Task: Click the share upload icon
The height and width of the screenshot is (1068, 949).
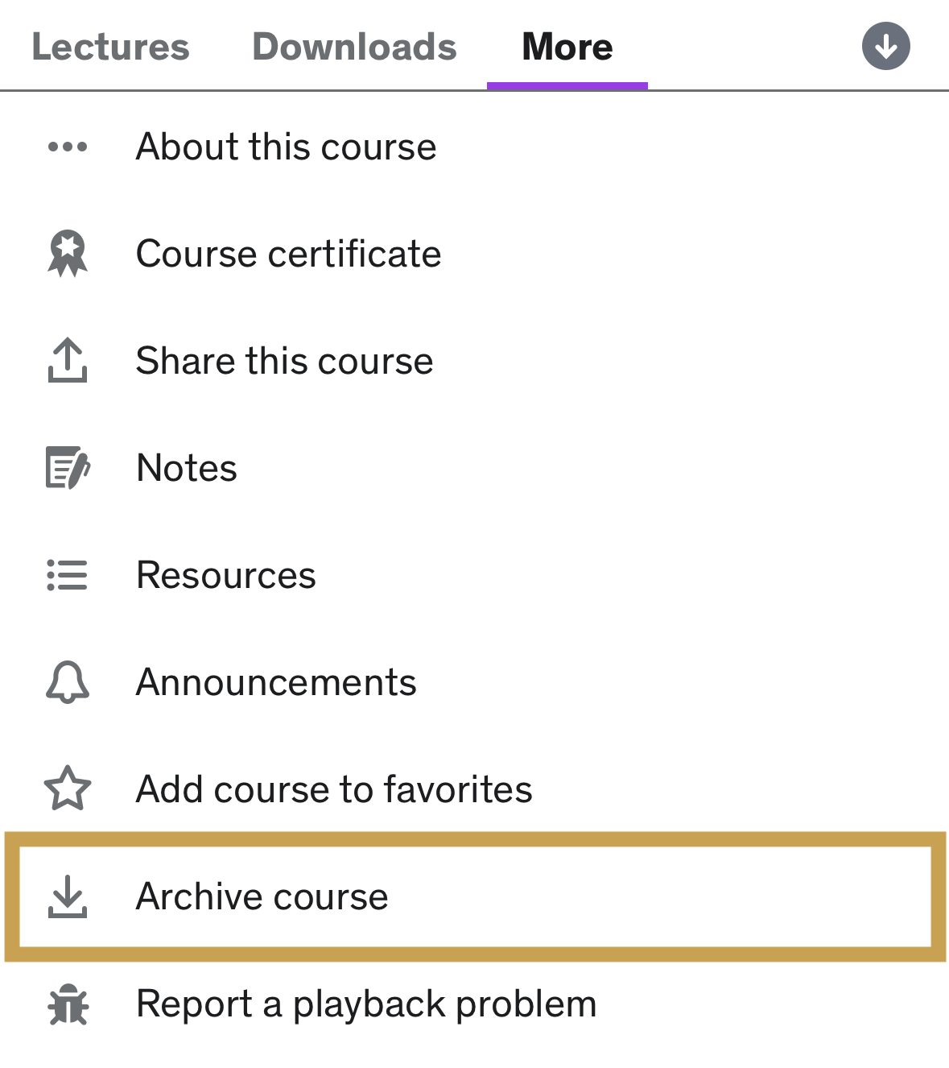Action: tap(68, 360)
